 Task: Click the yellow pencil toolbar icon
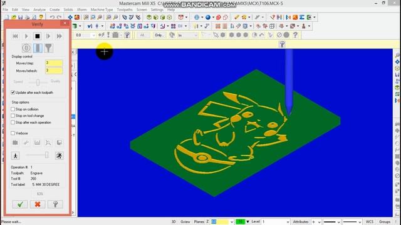[x=237, y=17]
